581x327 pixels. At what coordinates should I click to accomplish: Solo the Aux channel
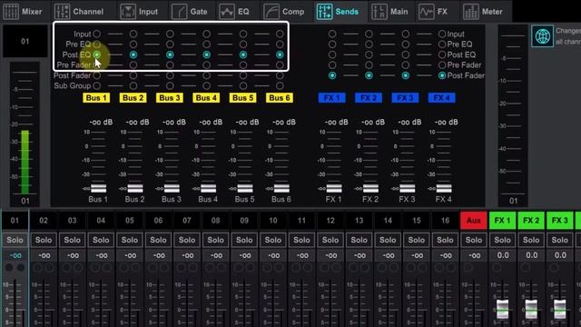(474, 240)
